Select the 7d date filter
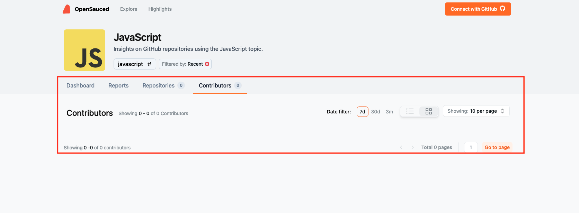 click(362, 111)
